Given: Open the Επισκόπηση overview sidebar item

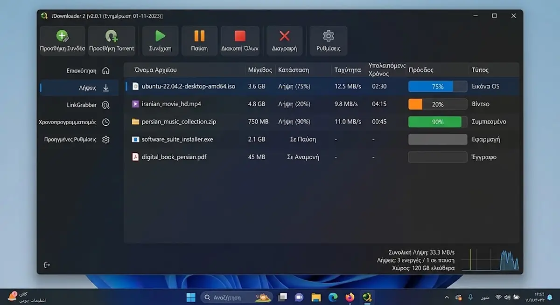Looking at the screenshot, I should click(x=88, y=71).
